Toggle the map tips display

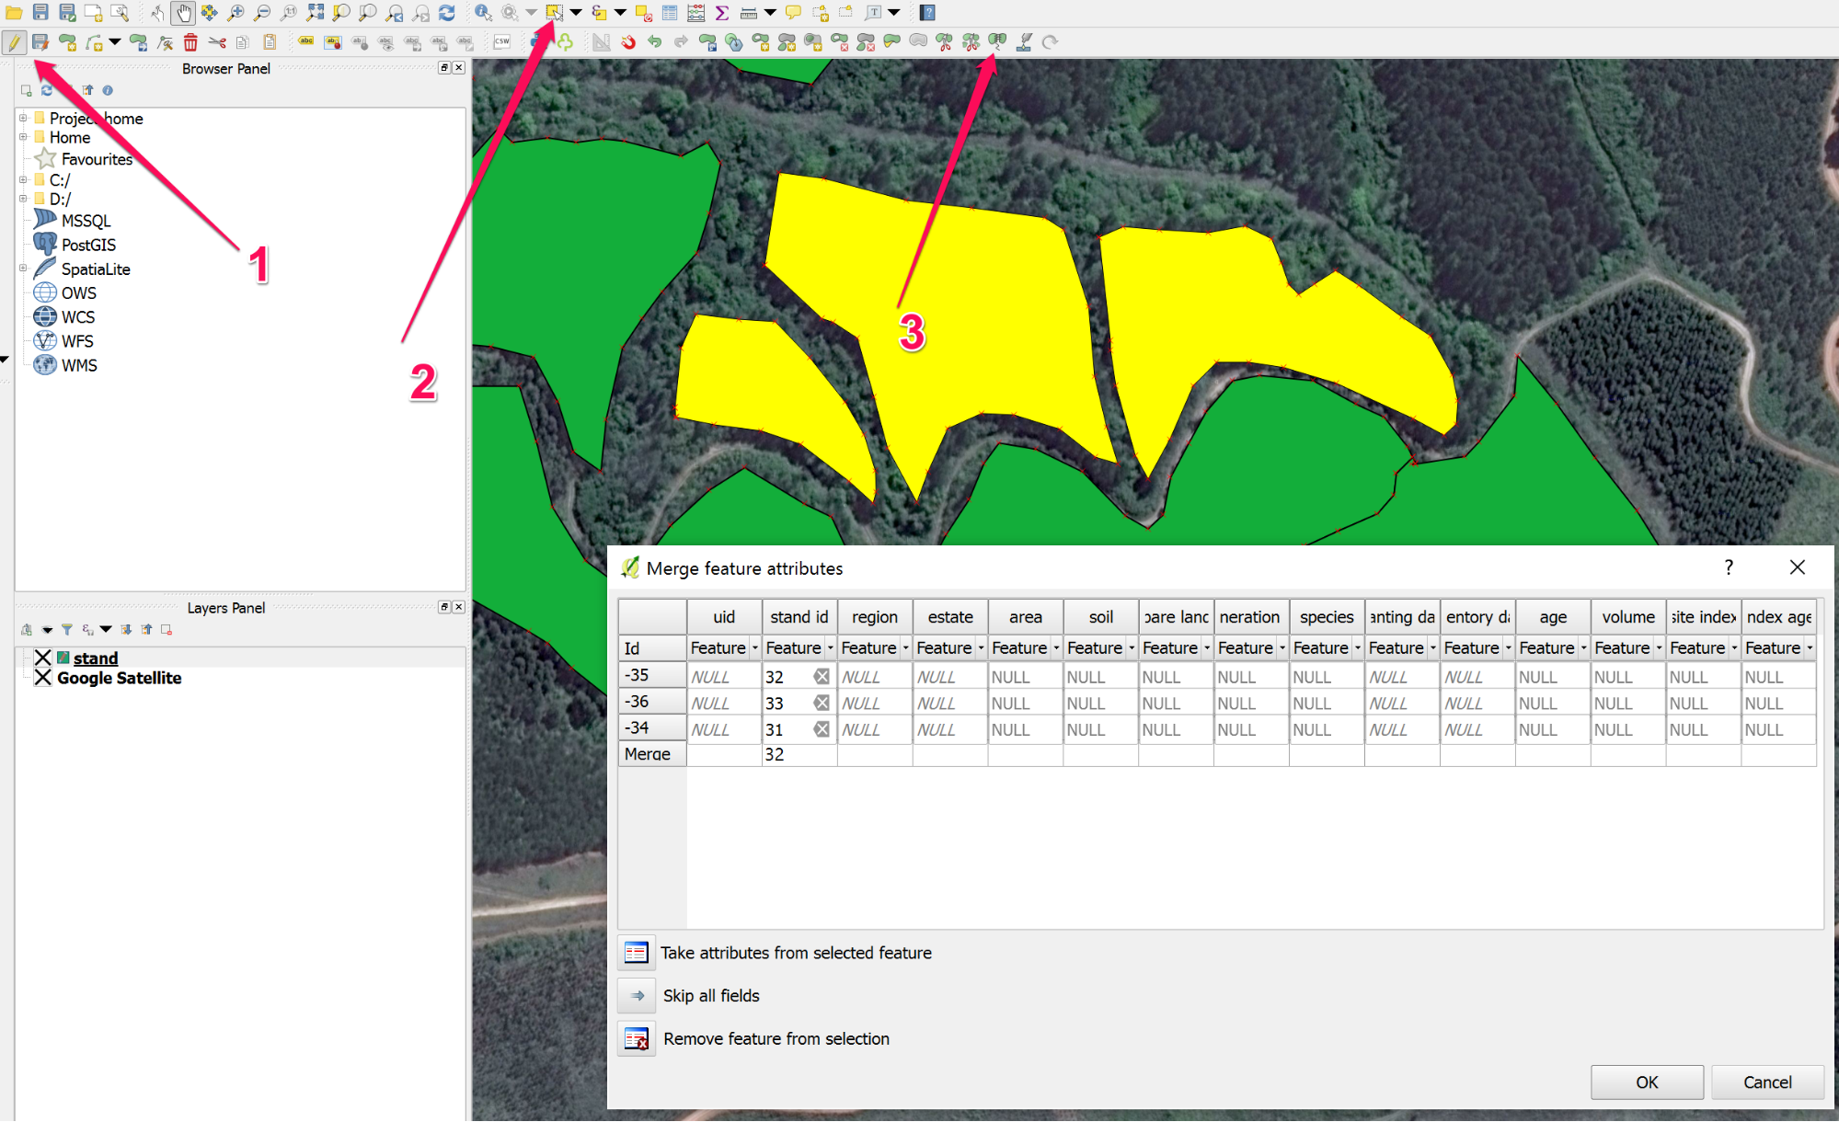pyautogui.click(x=792, y=13)
